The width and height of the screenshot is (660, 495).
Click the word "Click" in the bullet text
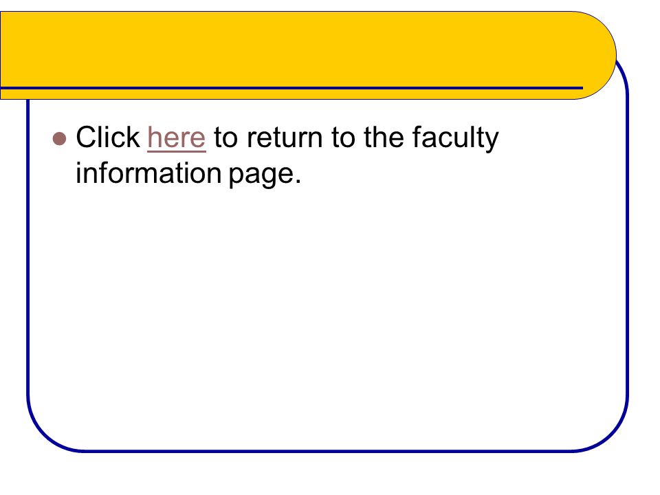[108, 137]
